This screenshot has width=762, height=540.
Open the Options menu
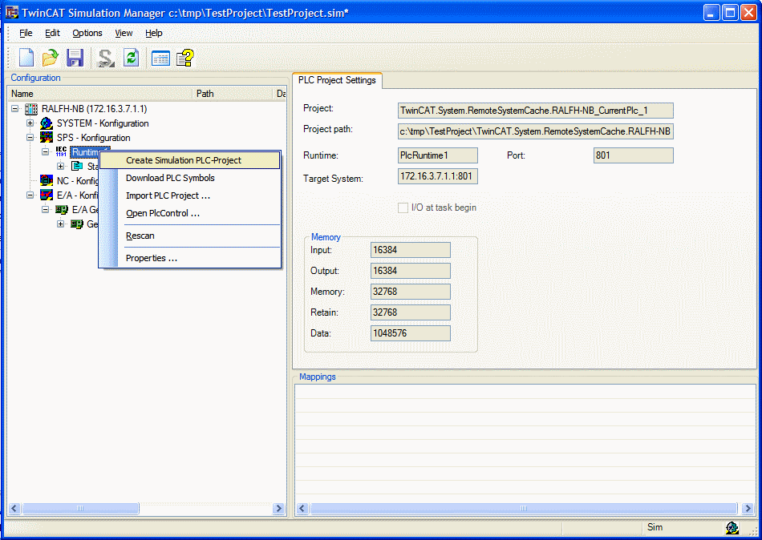87,33
